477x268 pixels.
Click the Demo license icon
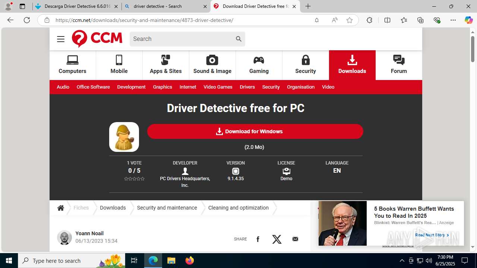tap(286, 171)
